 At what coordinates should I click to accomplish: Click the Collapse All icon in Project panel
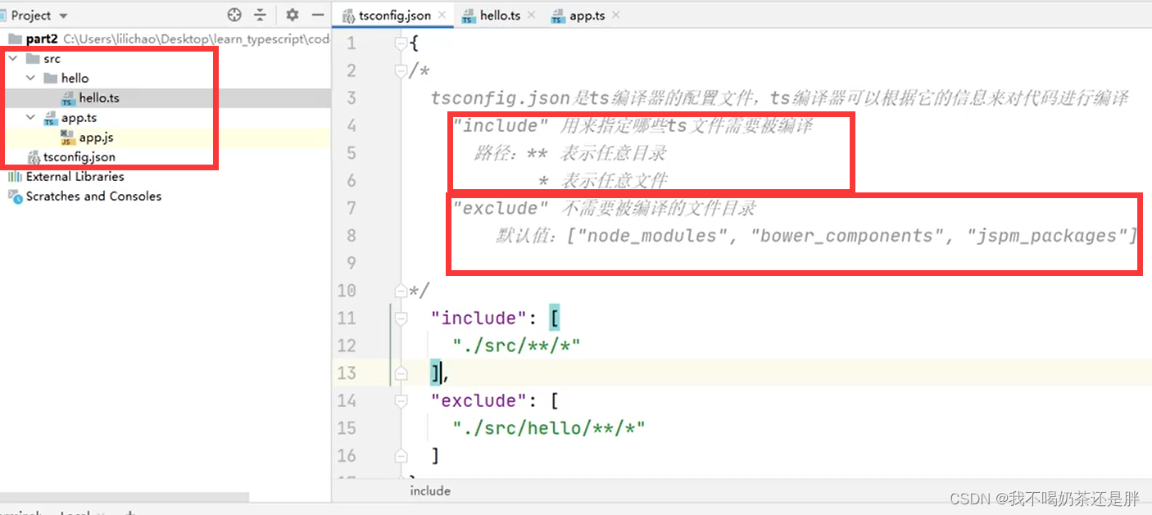tap(261, 15)
